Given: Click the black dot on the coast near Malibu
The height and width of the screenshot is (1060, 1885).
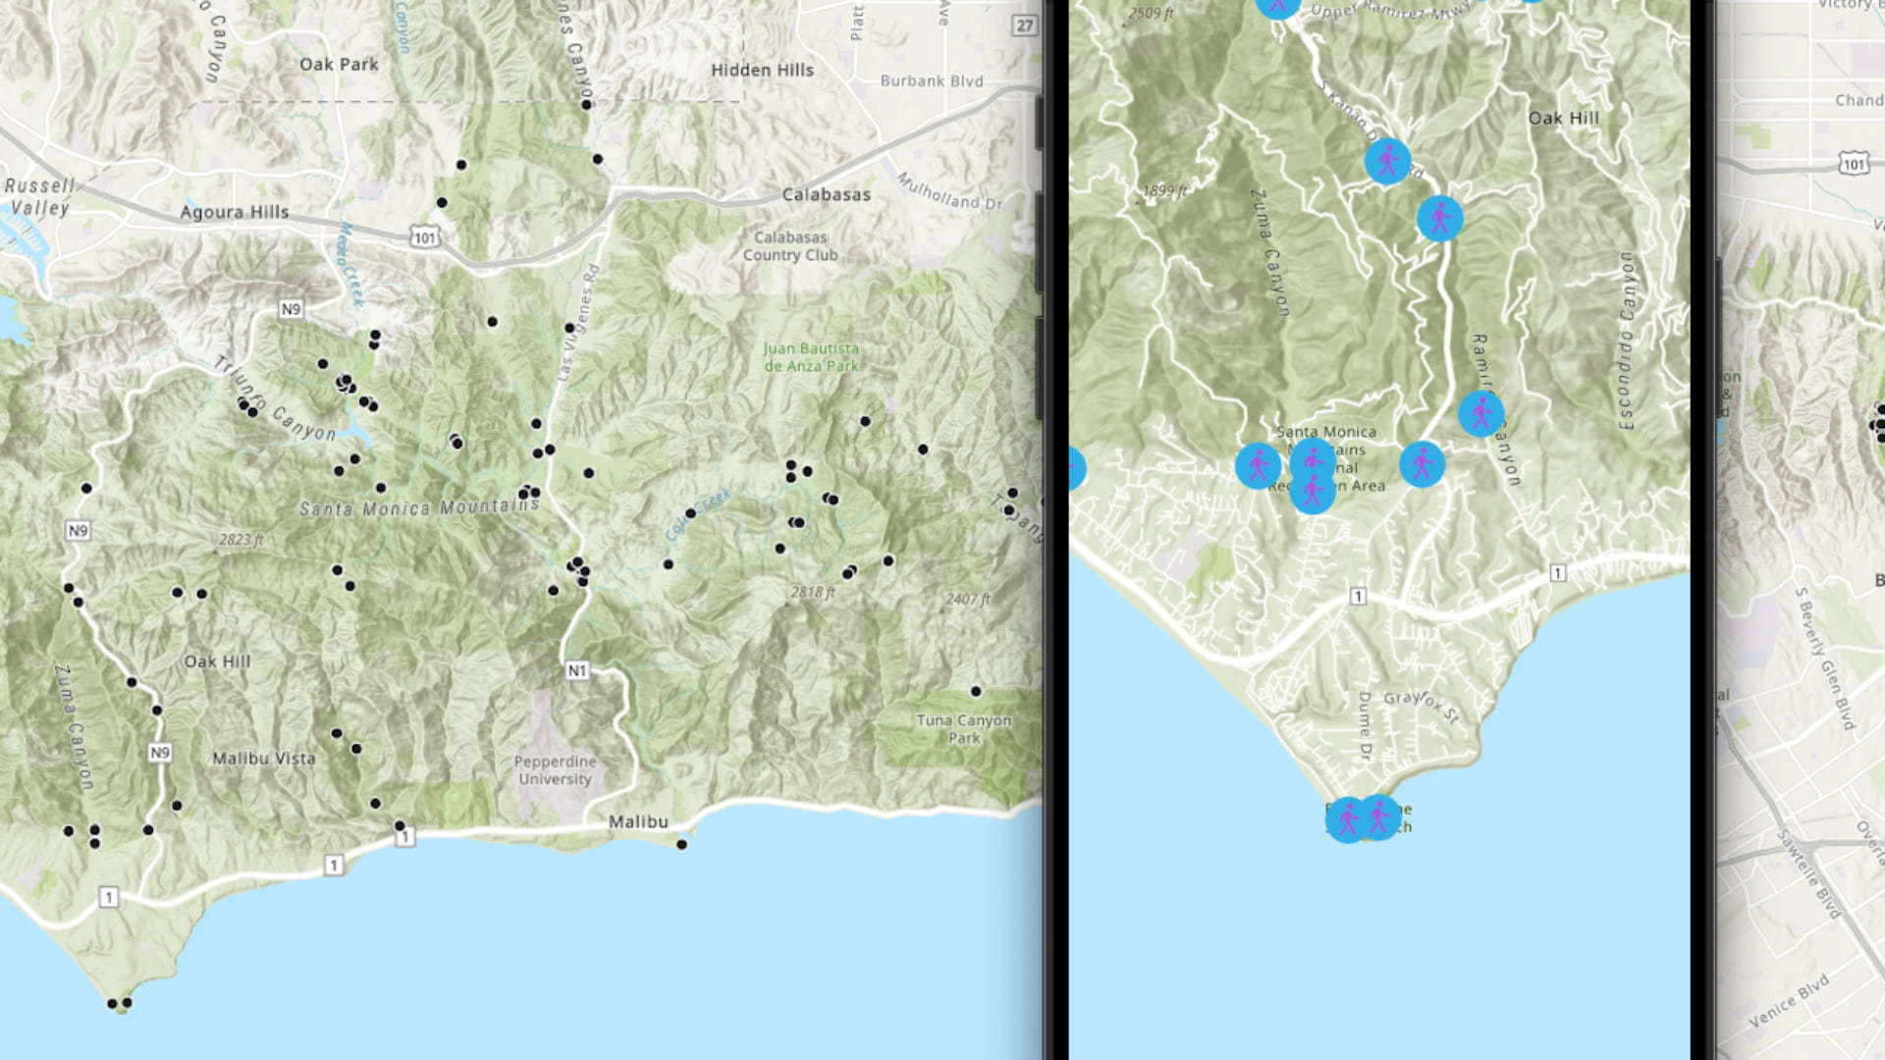Looking at the screenshot, I should 681,844.
